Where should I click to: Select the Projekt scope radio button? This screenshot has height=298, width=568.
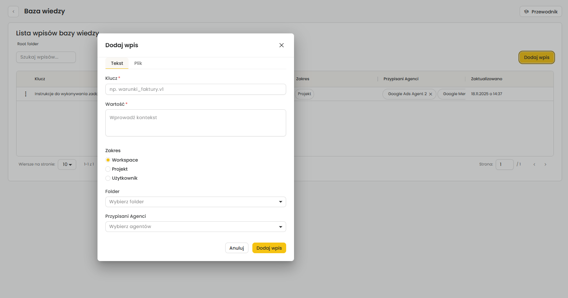click(x=108, y=169)
